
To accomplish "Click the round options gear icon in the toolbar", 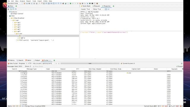I will pos(34,3).
